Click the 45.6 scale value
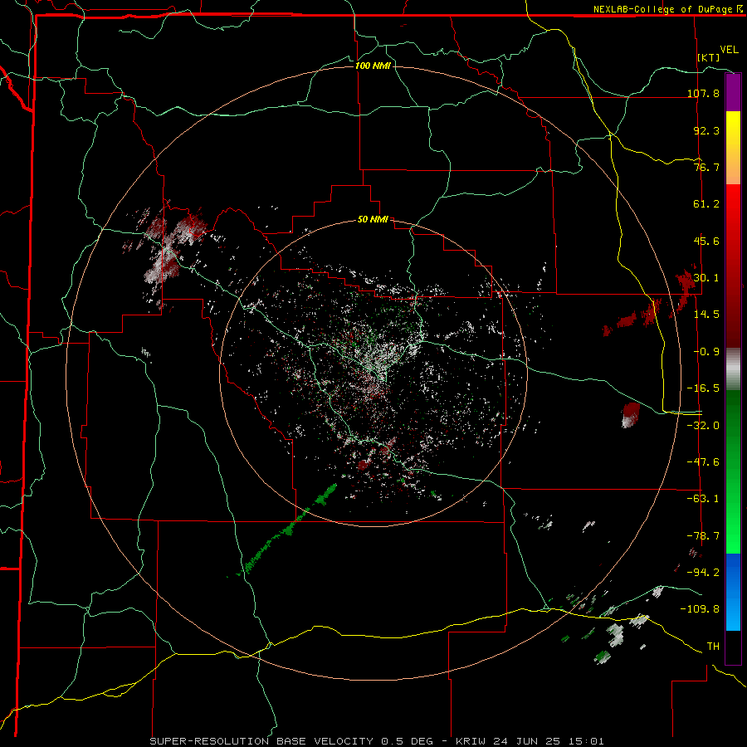Screen dimensions: 747x747 click(706, 241)
